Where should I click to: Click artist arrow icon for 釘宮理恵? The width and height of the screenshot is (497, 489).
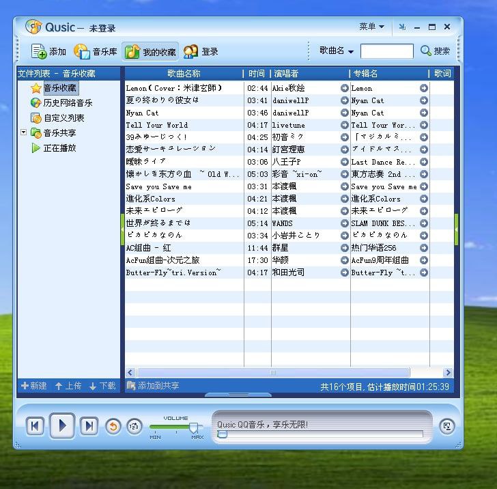(345, 150)
